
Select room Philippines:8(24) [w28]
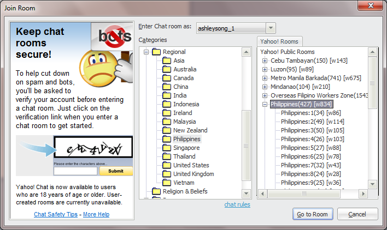click(x=310, y=174)
